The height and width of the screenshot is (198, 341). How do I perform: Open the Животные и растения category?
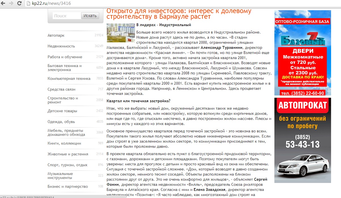(68, 154)
